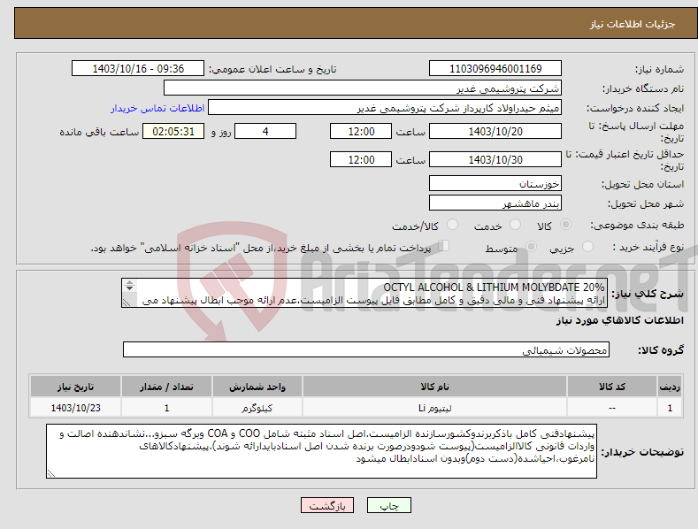Click نام کالا column header
Image resolution: width=698 pixels, height=529 pixels.
[434, 387]
